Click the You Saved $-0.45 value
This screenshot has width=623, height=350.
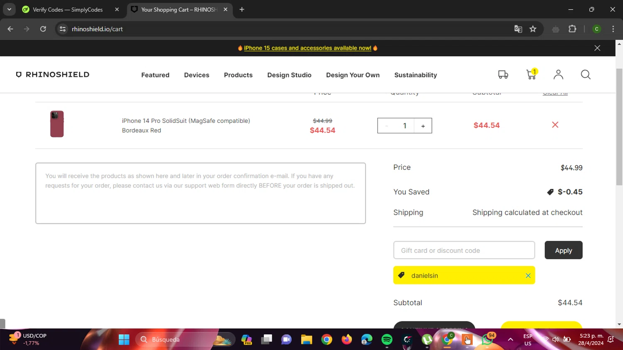(570, 192)
